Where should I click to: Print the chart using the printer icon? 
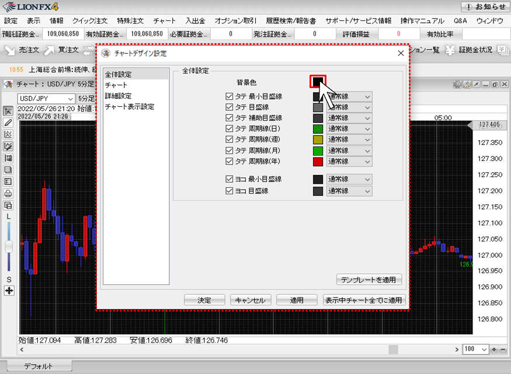tap(8, 193)
